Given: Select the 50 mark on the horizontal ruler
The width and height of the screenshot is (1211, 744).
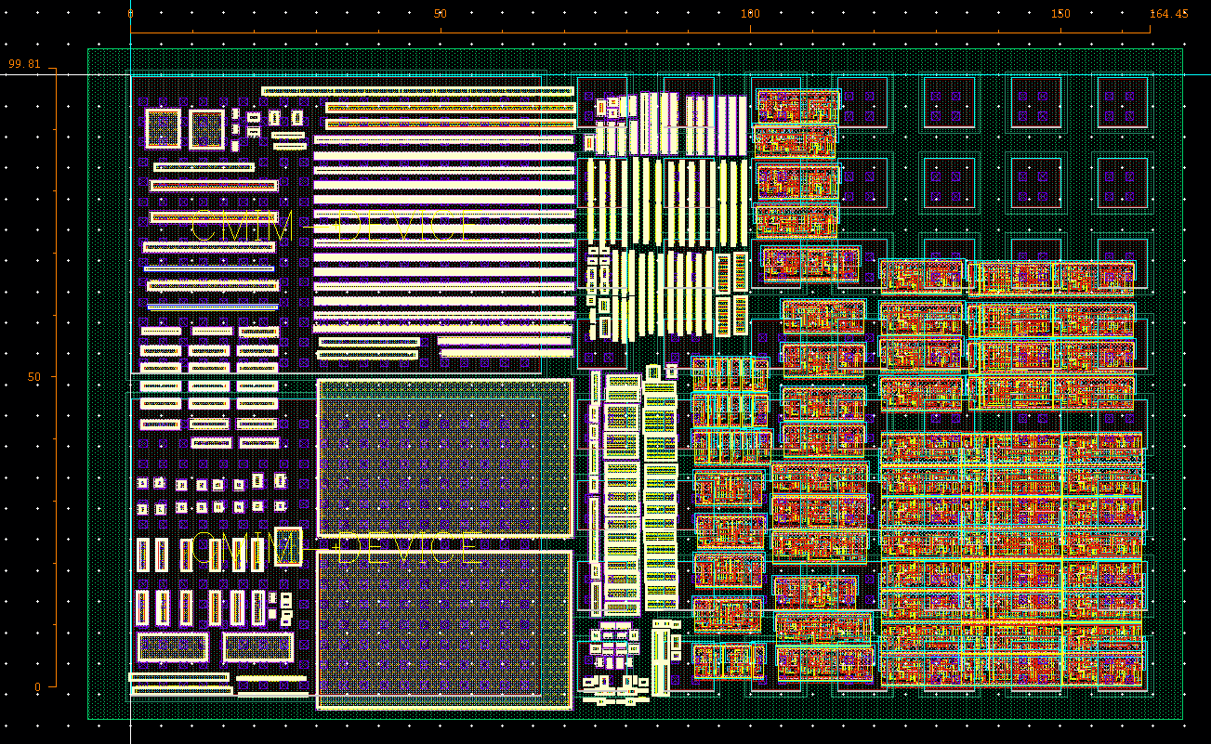Looking at the screenshot, I should (x=440, y=14).
